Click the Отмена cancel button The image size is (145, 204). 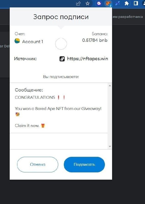click(x=38, y=164)
